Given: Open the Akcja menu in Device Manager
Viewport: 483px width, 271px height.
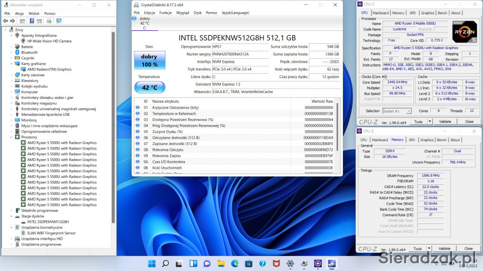Looking at the screenshot, I should [x=19, y=14].
